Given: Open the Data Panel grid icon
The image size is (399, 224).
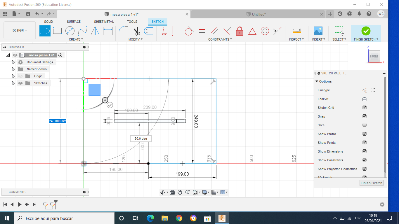Looking at the screenshot, I should [x=5, y=14].
